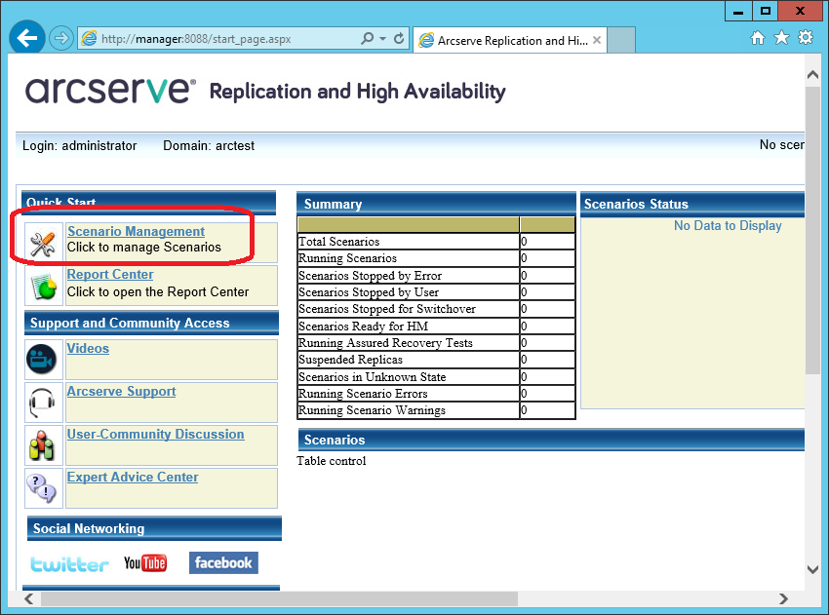Click the Scenario Management tools icon
829x615 pixels.
pyautogui.click(x=43, y=244)
